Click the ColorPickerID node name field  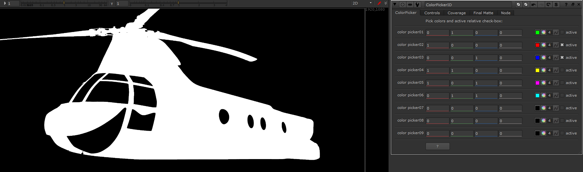pyautogui.click(x=468, y=5)
